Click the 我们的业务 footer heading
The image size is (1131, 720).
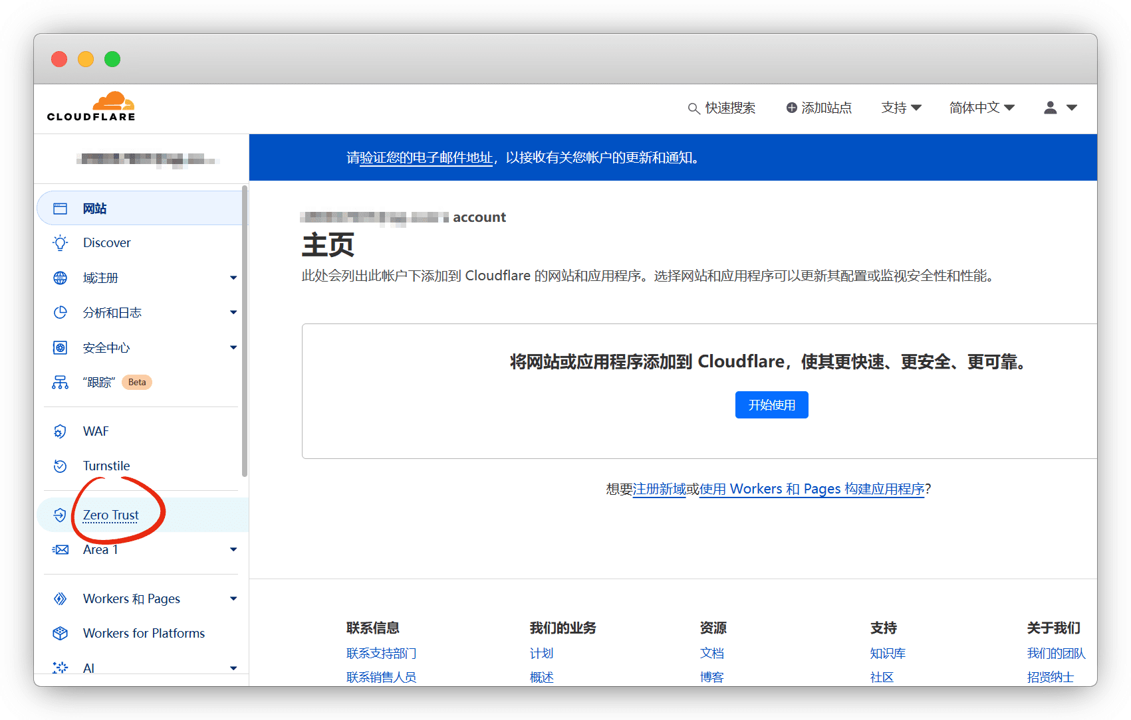(563, 628)
